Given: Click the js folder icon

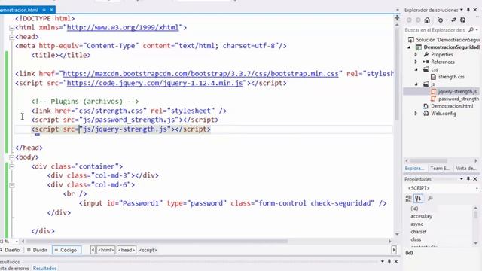Looking at the screenshot, I should [x=426, y=84].
